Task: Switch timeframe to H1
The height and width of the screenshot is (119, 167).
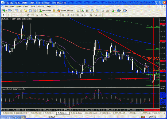Action: tap(82, 15)
